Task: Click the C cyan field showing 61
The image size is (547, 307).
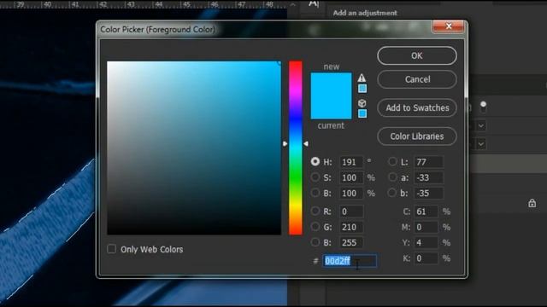Action: tap(426, 211)
